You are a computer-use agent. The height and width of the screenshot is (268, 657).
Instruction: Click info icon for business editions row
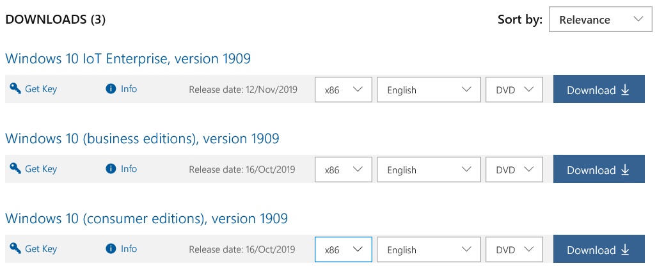pyautogui.click(x=111, y=169)
